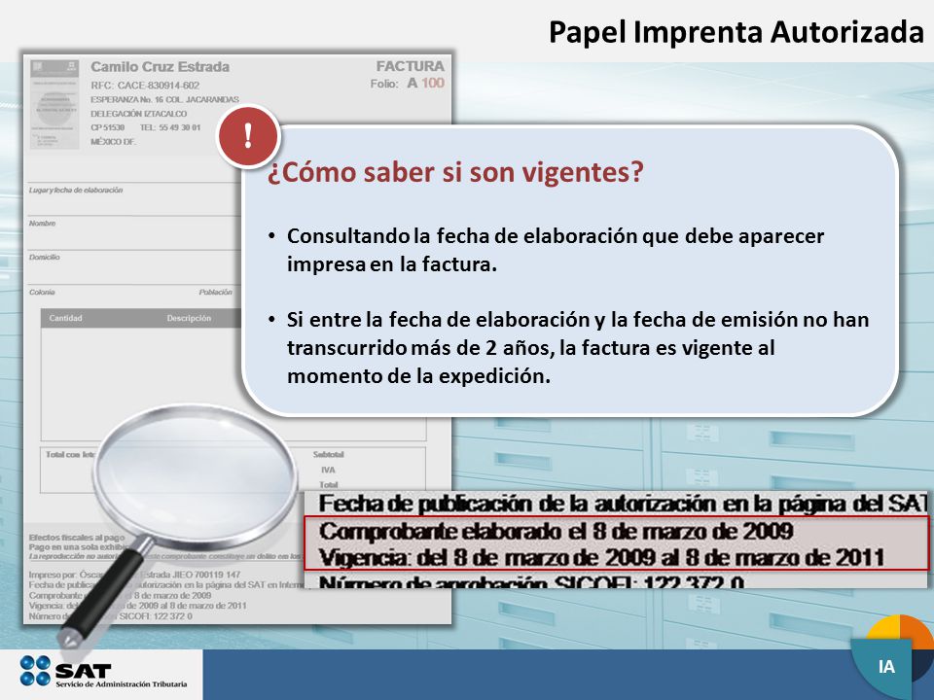
Task: Click the 'Nombre' field label on the invoice
Action: (x=42, y=224)
